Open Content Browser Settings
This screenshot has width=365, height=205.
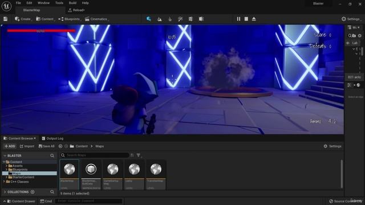tap(332, 146)
